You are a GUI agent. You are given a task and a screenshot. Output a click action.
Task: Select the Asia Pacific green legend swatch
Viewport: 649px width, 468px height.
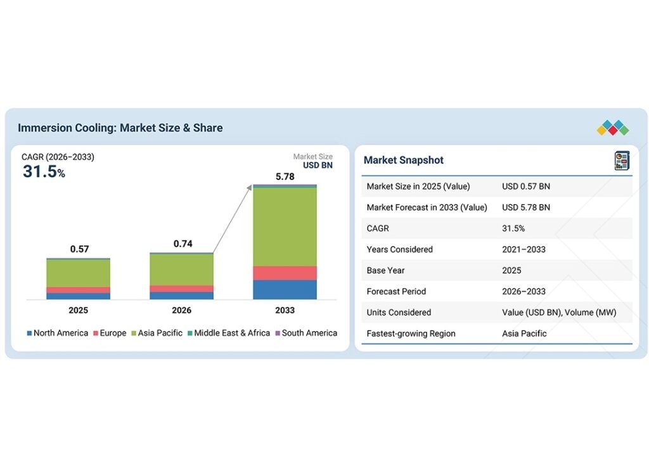[134, 334]
